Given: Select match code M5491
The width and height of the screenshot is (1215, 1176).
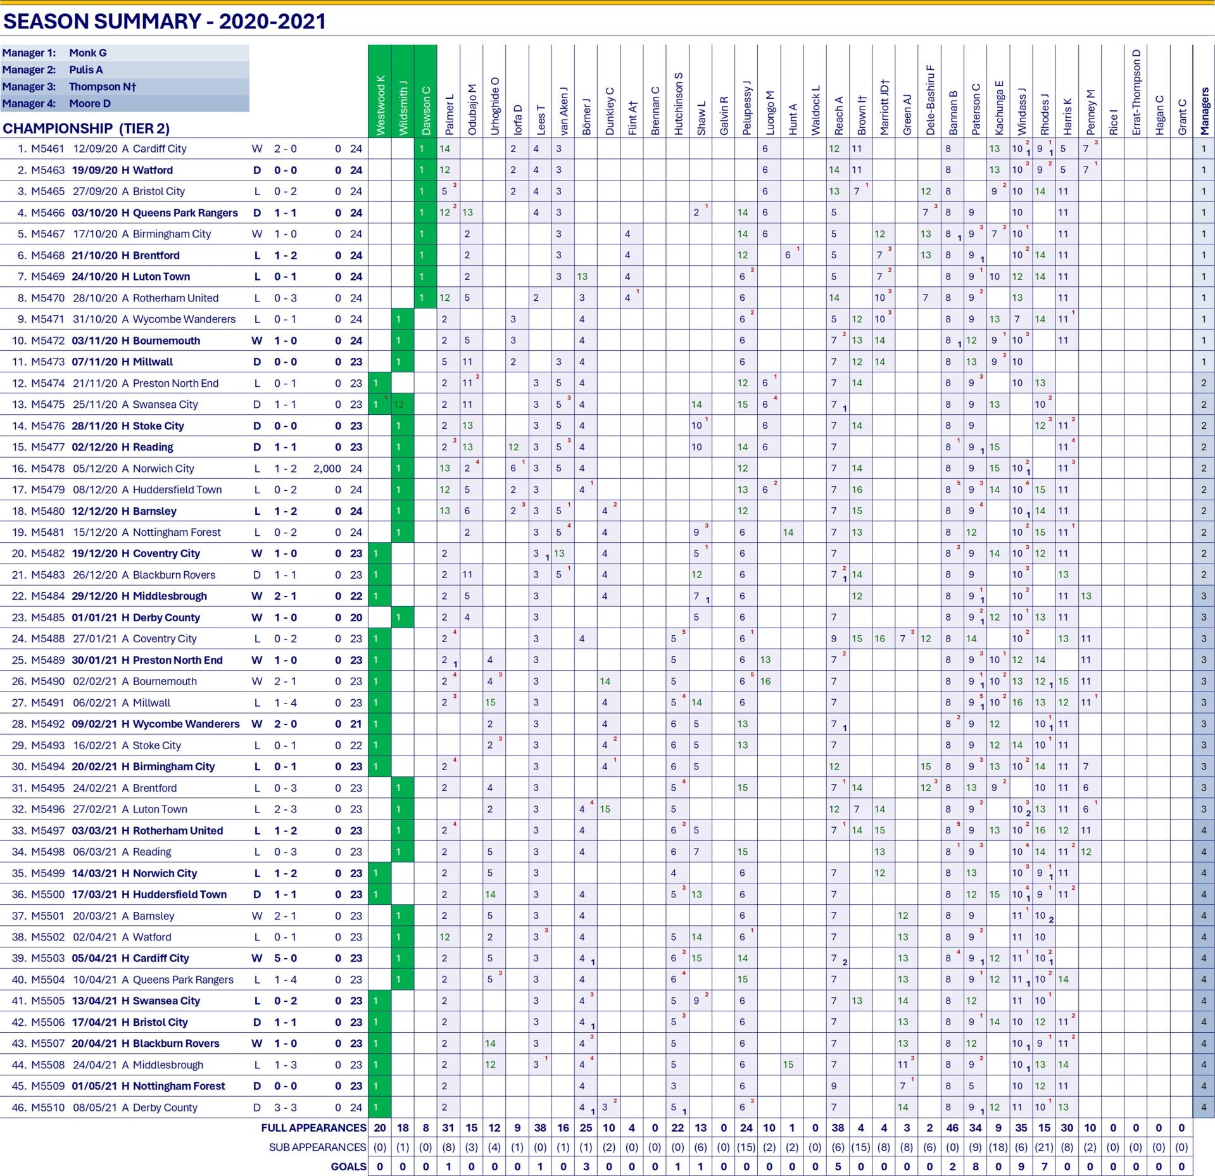Looking at the screenshot, I should click(x=48, y=703).
